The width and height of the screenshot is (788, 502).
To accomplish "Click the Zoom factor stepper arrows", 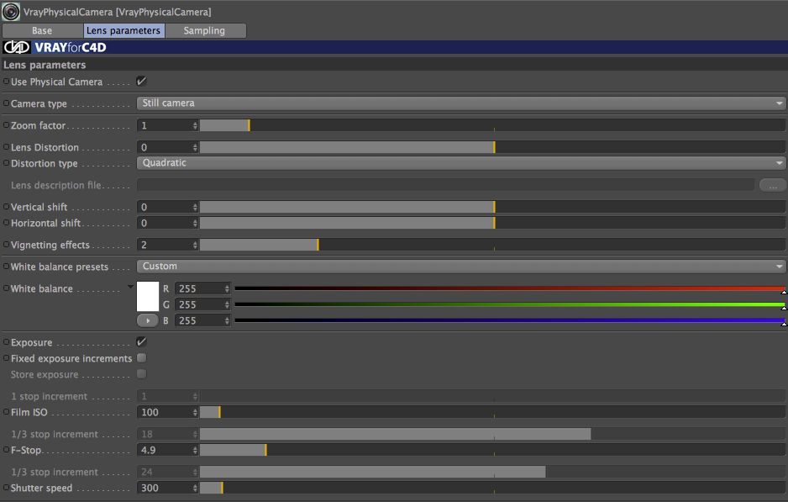I will pyautogui.click(x=195, y=125).
